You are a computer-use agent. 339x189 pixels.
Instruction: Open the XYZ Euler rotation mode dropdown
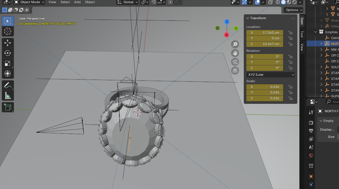[271, 75]
